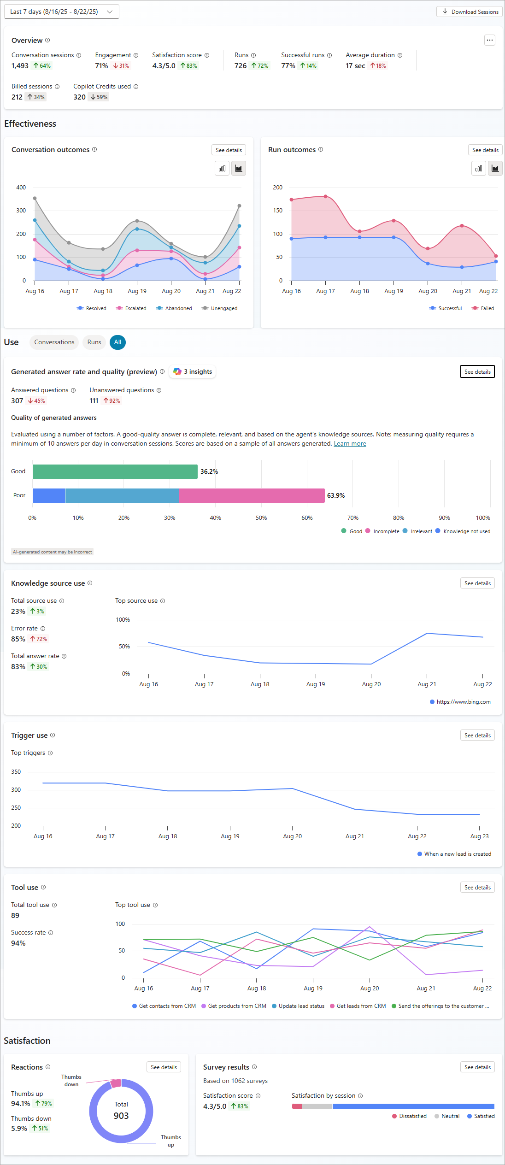505x1165 pixels.
Task: Click the Download Sessions button
Action: click(x=470, y=12)
